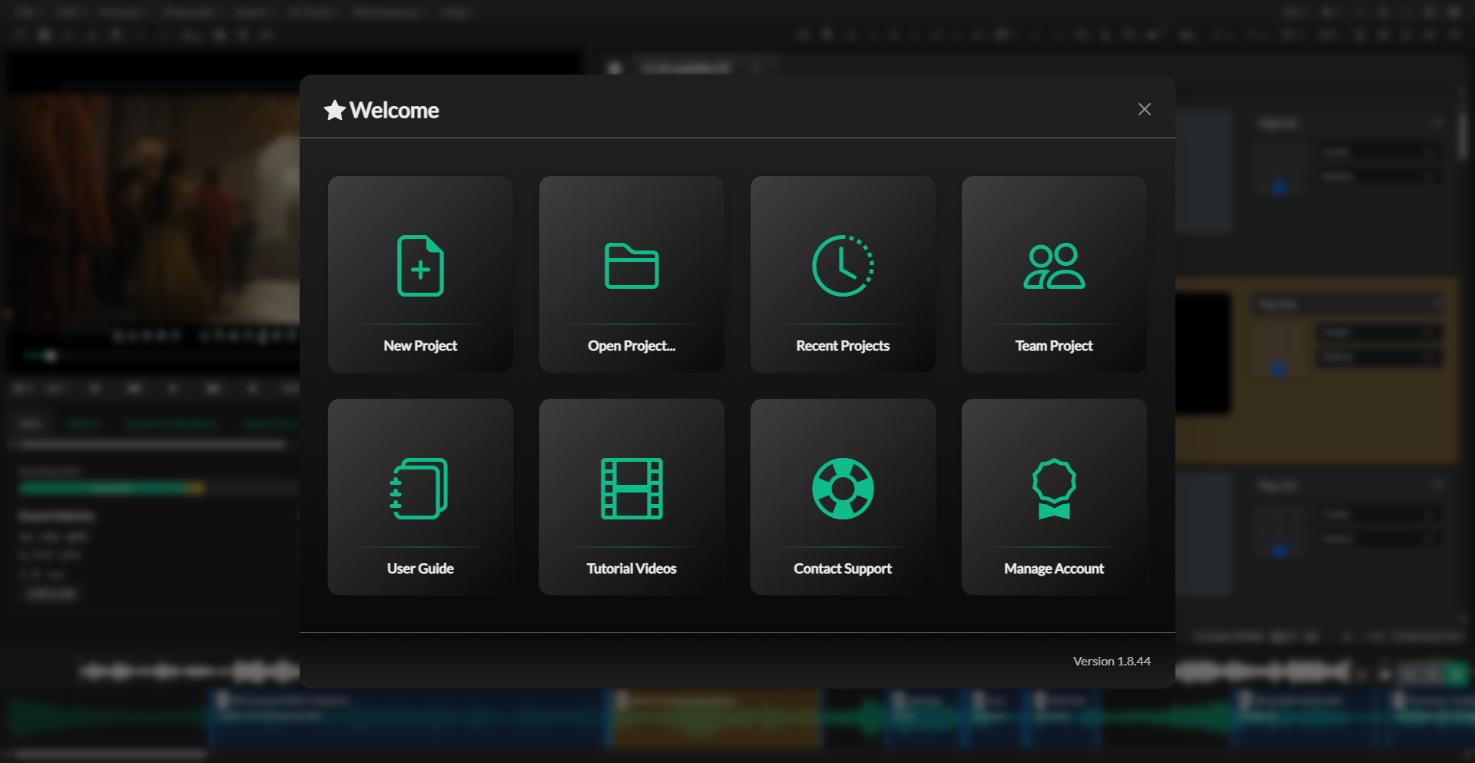Click the Welcome dialog title text

(394, 111)
